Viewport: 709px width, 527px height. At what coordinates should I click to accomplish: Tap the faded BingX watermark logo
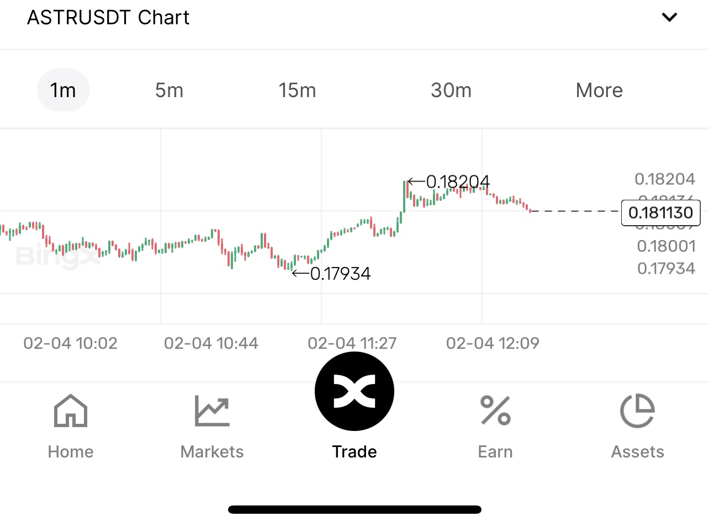click(58, 255)
